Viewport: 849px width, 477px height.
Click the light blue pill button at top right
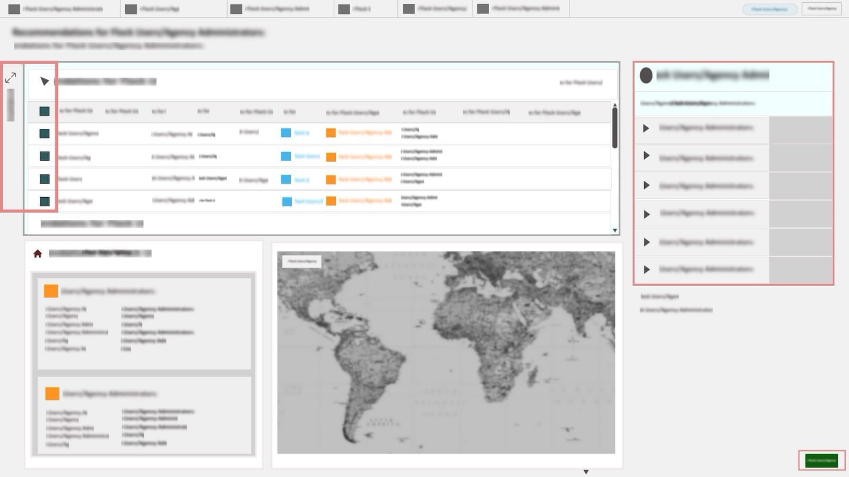[769, 9]
